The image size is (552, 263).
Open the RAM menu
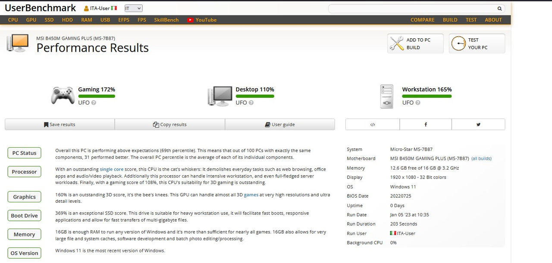86,20
